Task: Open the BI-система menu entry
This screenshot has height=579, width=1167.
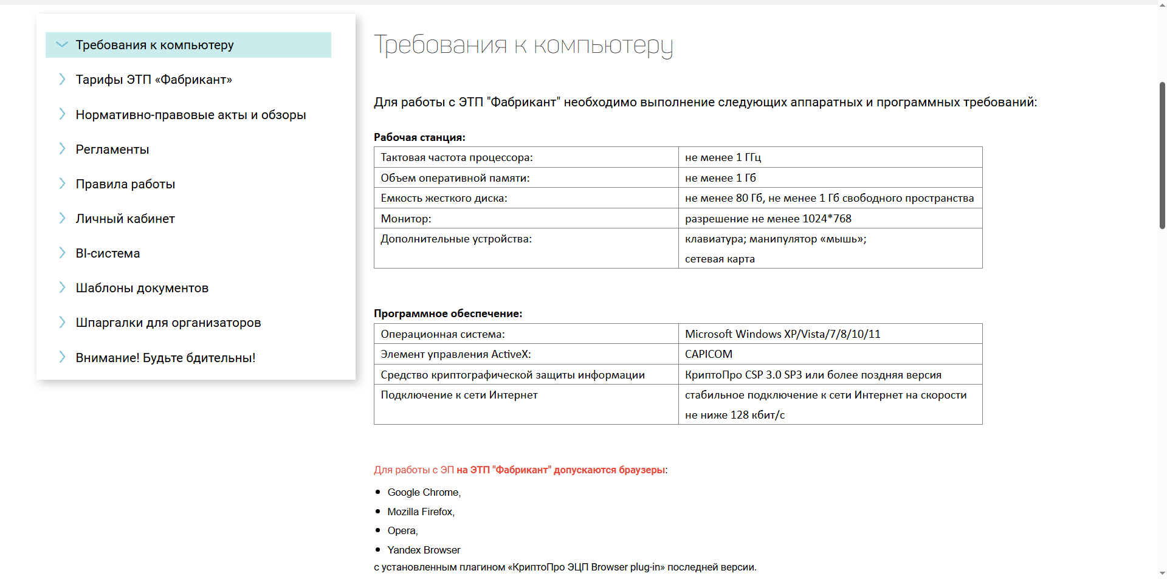Action: pyautogui.click(x=108, y=253)
